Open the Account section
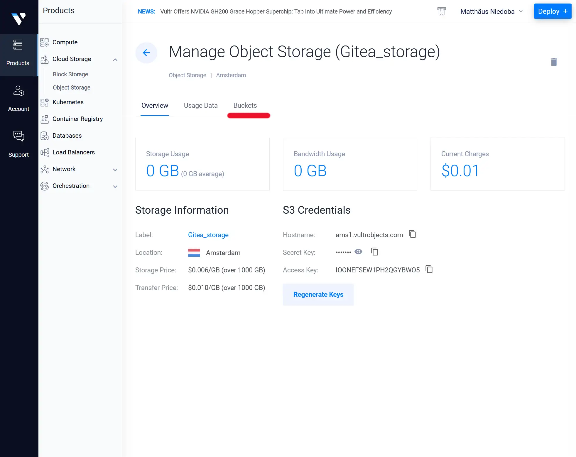 [18, 97]
